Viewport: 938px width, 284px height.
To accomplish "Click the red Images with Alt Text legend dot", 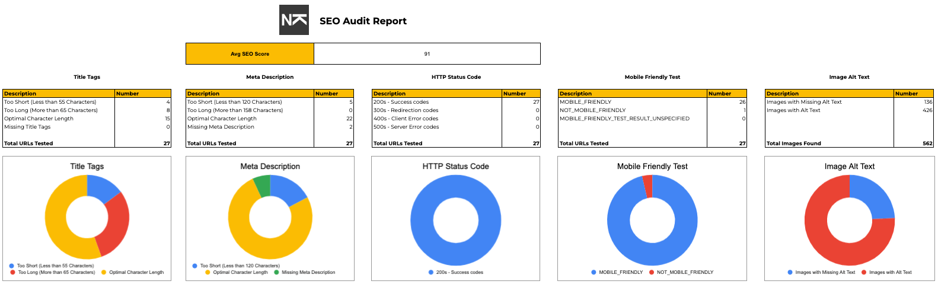I will click(864, 272).
